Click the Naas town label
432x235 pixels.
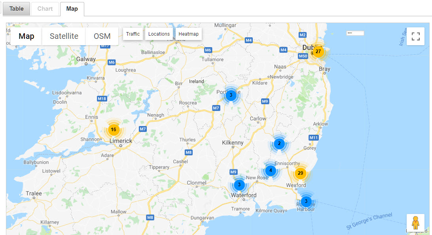(x=280, y=67)
